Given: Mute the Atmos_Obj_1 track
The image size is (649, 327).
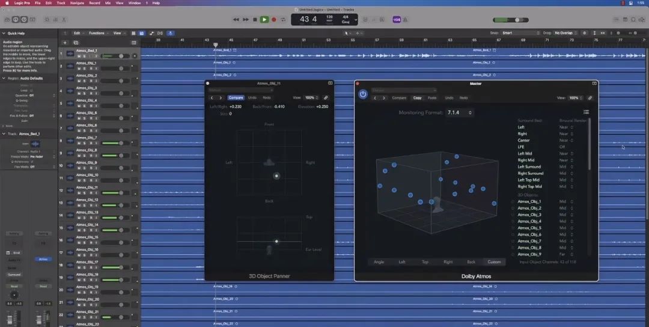Looking at the screenshot, I should click(79, 69).
